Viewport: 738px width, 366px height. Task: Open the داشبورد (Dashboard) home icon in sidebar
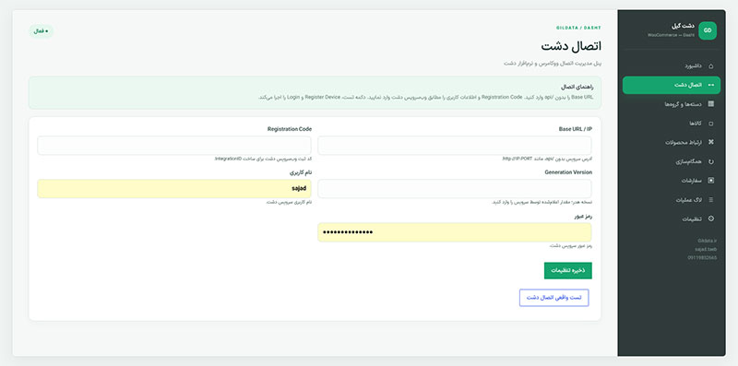tap(710, 65)
